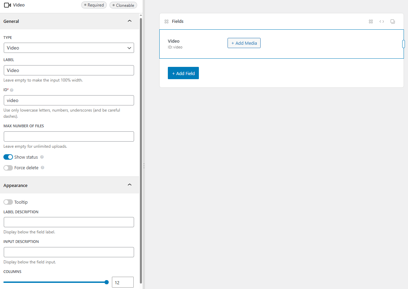Click the Add Field button
408x289 pixels.
pyautogui.click(x=183, y=73)
